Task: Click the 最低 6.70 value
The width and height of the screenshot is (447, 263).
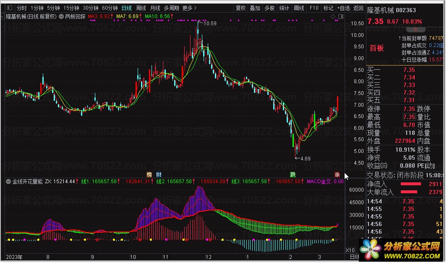Action: (409, 125)
